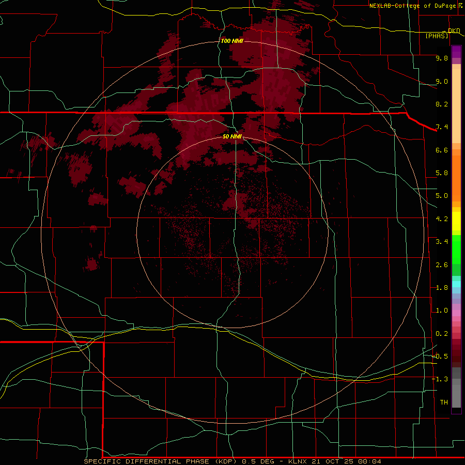This screenshot has width=465, height=465.
Task: Click the NEXLAB-College of DuPage label
Action: (412, 6)
